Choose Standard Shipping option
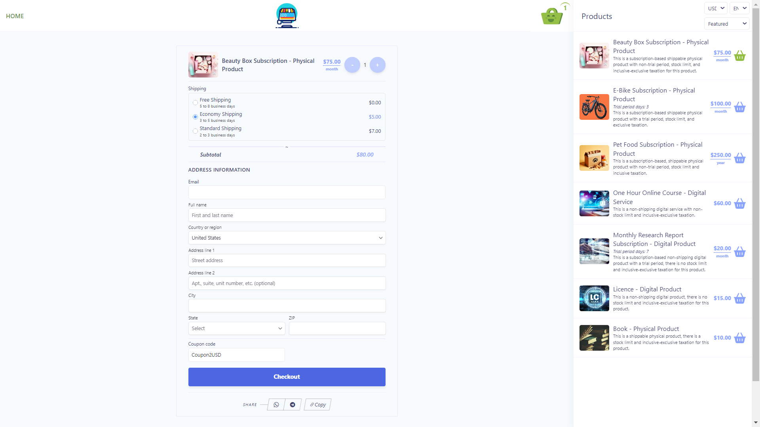Image resolution: width=760 pixels, height=427 pixels. pyautogui.click(x=195, y=131)
